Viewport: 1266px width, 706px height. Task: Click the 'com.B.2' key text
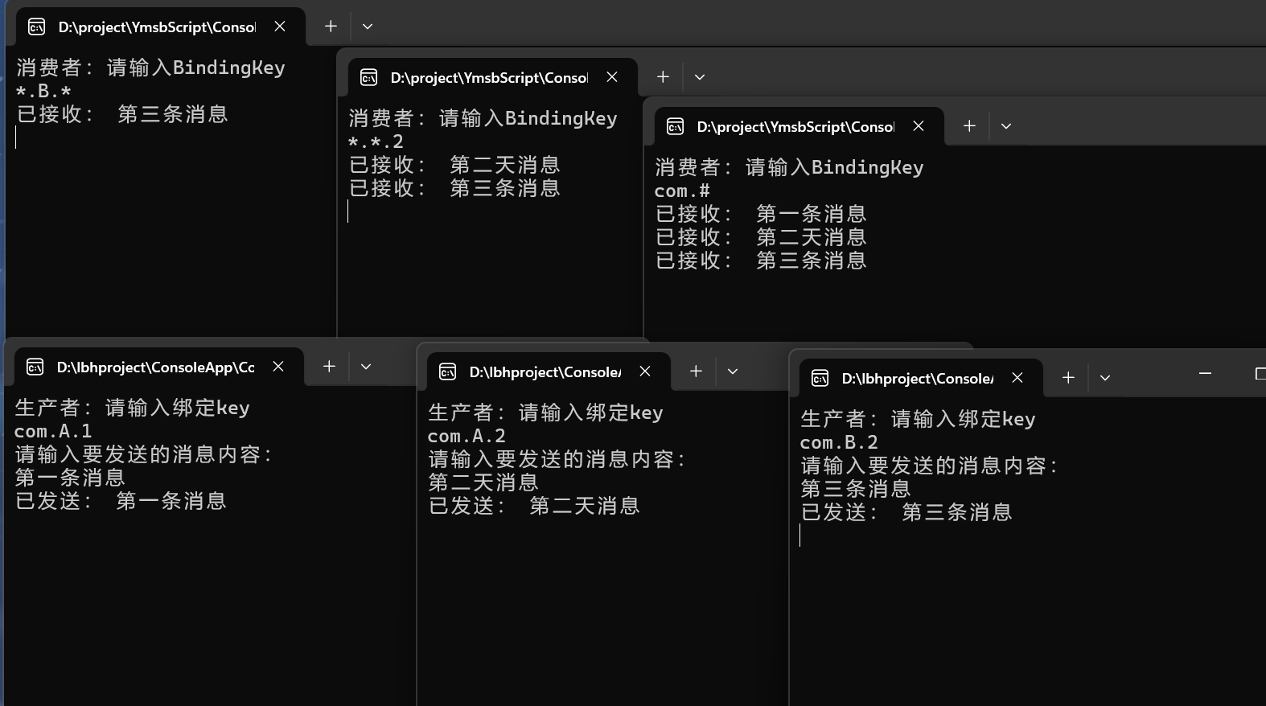click(839, 443)
